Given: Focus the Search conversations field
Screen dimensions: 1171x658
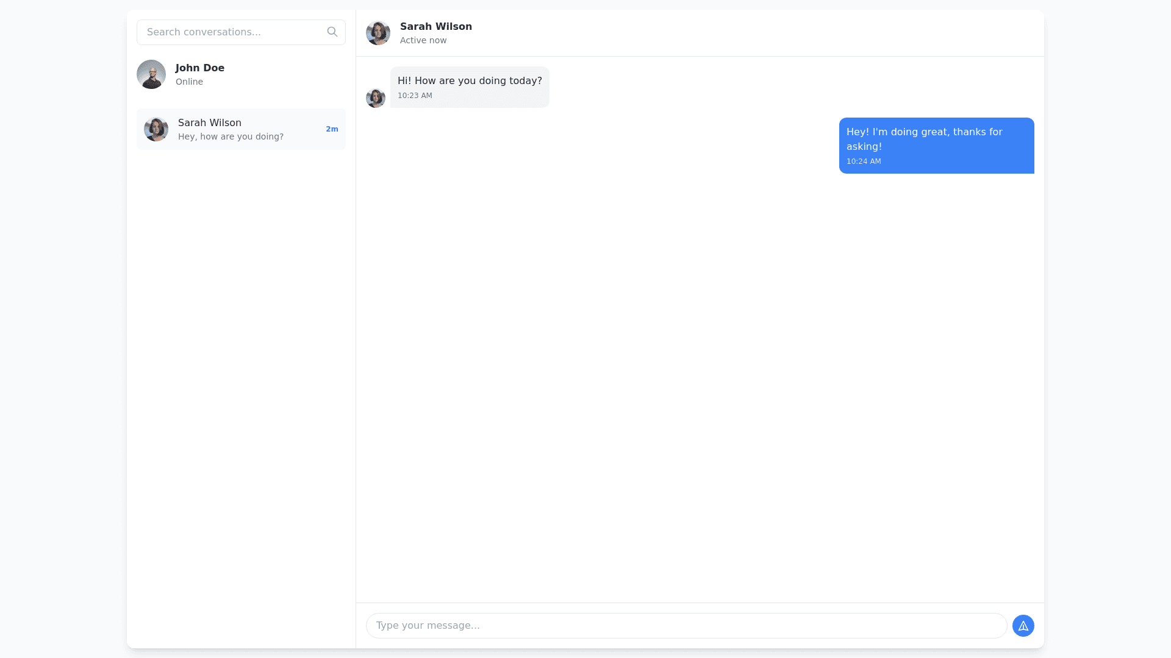Looking at the screenshot, I should (232, 32).
